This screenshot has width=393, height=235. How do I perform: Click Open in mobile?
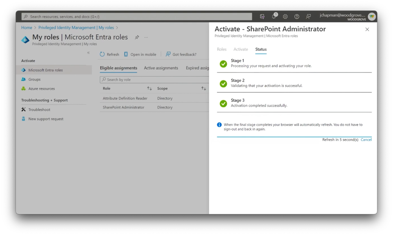tap(140, 54)
